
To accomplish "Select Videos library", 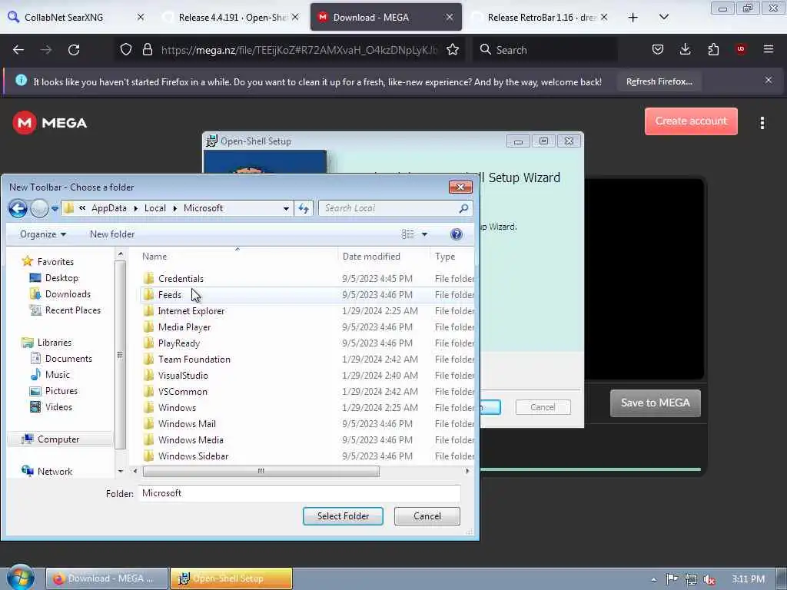I will 58,407.
